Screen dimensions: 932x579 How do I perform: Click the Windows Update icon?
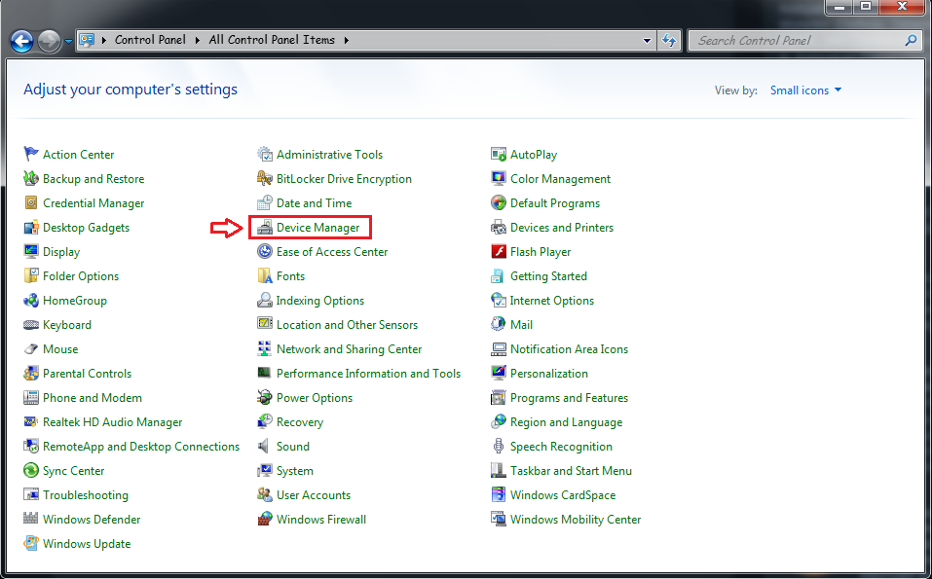31,544
